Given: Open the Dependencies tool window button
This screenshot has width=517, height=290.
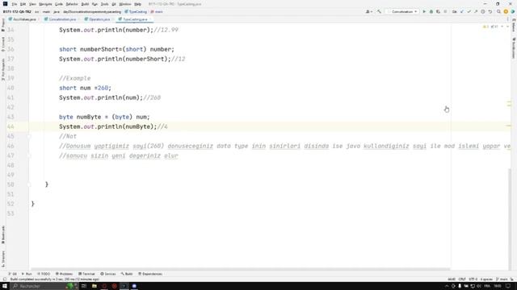Looking at the screenshot, I should pyautogui.click(x=150, y=274).
